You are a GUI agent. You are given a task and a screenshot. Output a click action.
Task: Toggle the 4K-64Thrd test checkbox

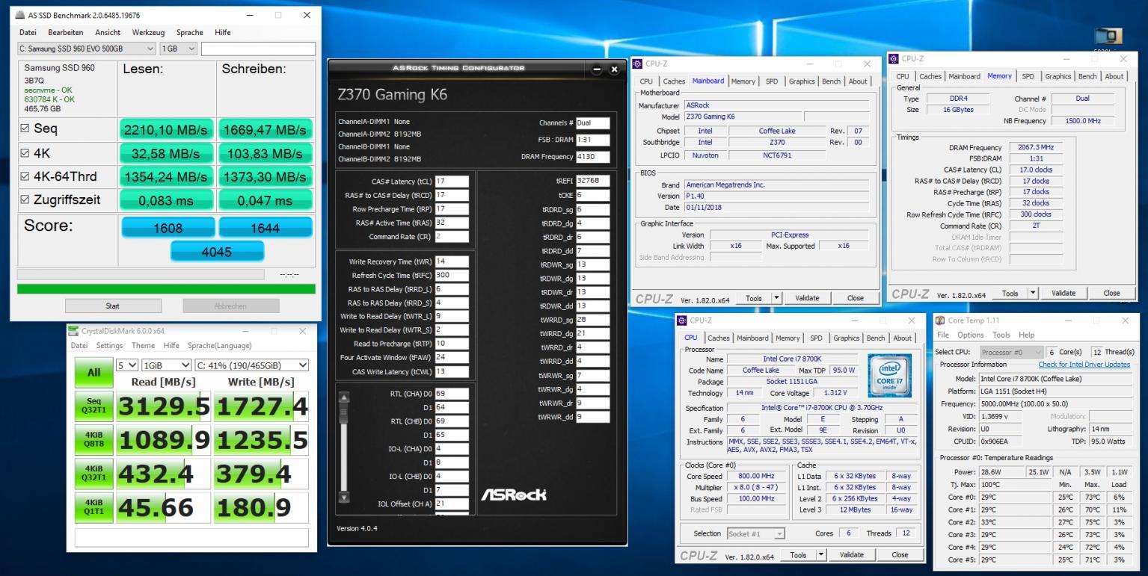[x=25, y=177]
